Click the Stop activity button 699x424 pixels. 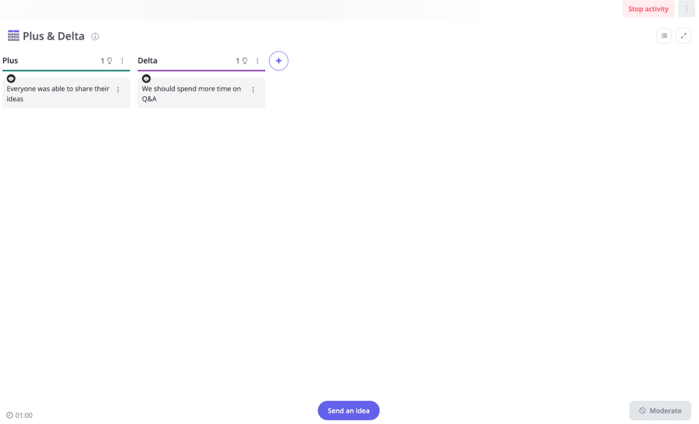[x=648, y=9]
